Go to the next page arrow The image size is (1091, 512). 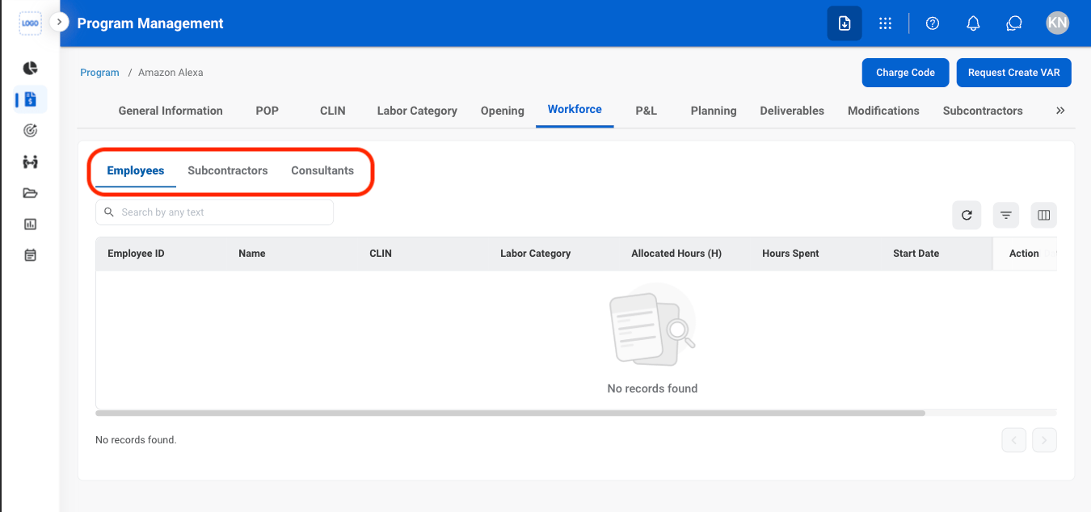(x=1045, y=440)
